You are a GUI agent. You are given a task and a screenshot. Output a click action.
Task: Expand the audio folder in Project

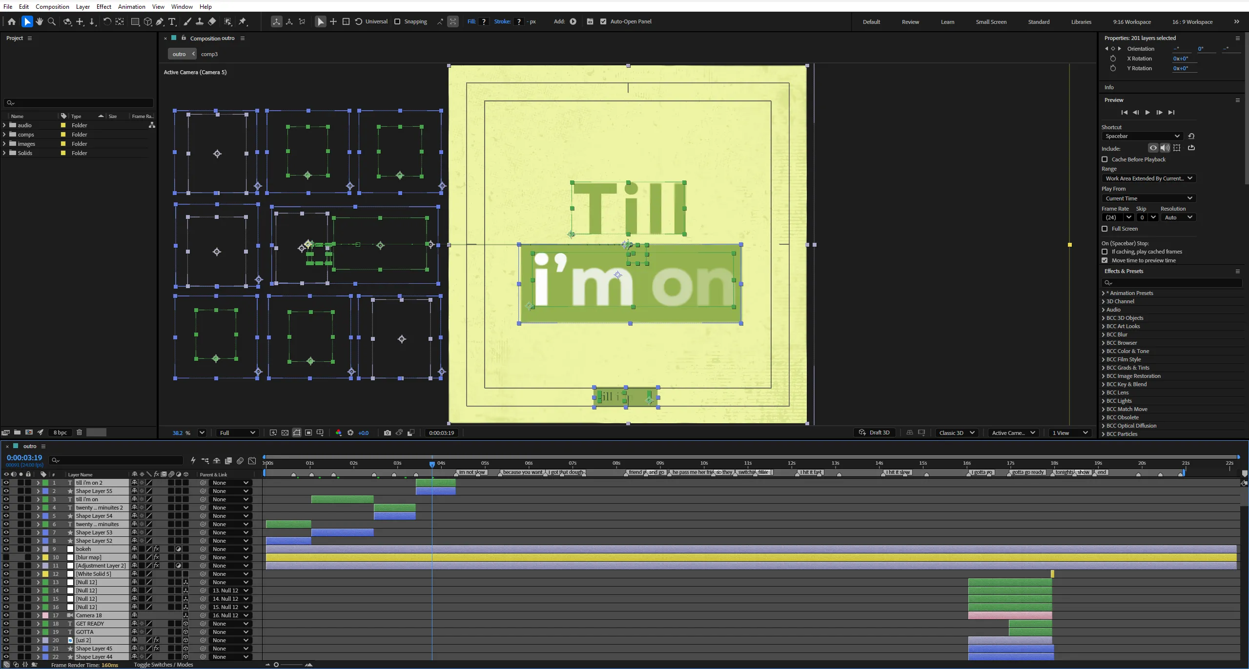[x=4, y=125]
